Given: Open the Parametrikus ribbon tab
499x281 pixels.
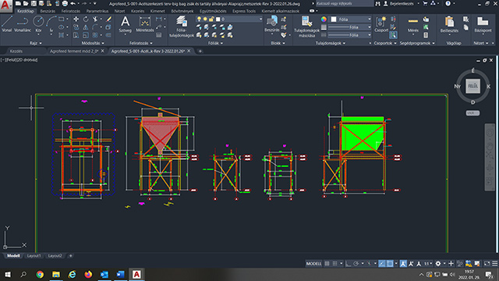Looking at the screenshot, I should tap(97, 11).
